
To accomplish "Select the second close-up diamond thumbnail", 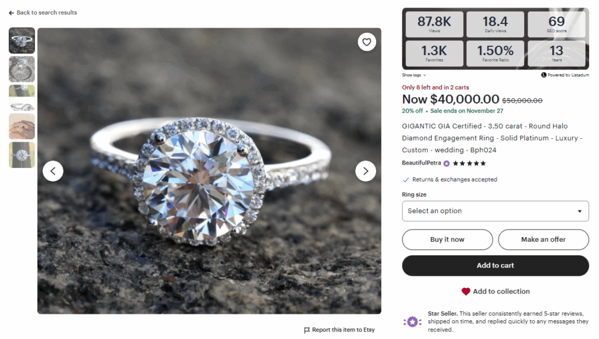I will coord(22,69).
